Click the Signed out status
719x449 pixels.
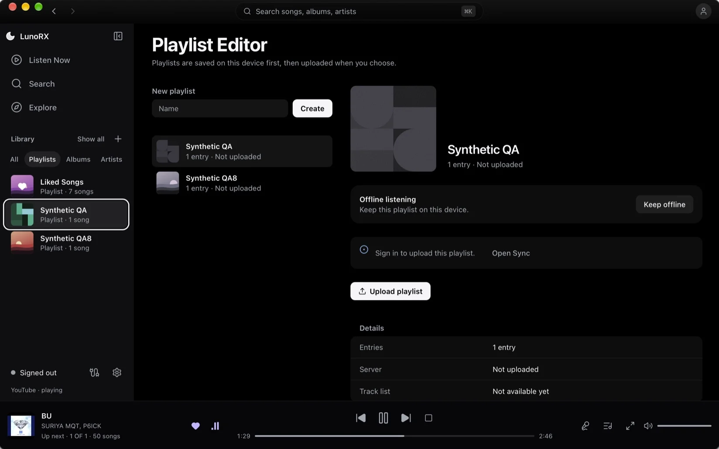tap(34, 373)
